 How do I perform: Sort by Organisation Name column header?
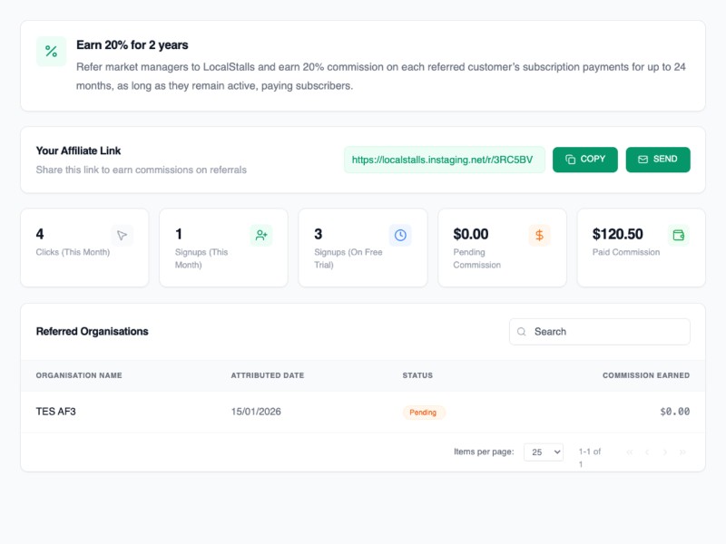(79, 375)
